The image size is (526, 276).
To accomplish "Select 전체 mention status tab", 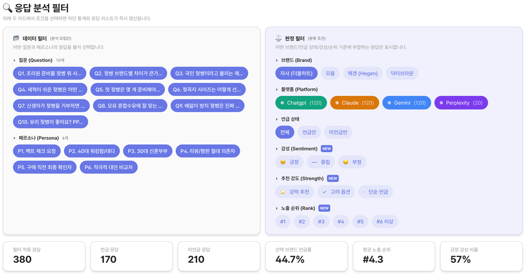I will click(x=285, y=132).
